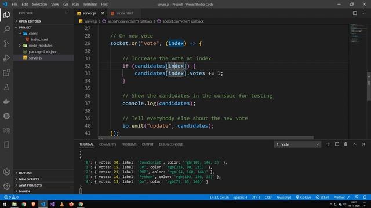Expand the Java Projects section
Viewport: 371px width, 208px height.
(44, 185)
